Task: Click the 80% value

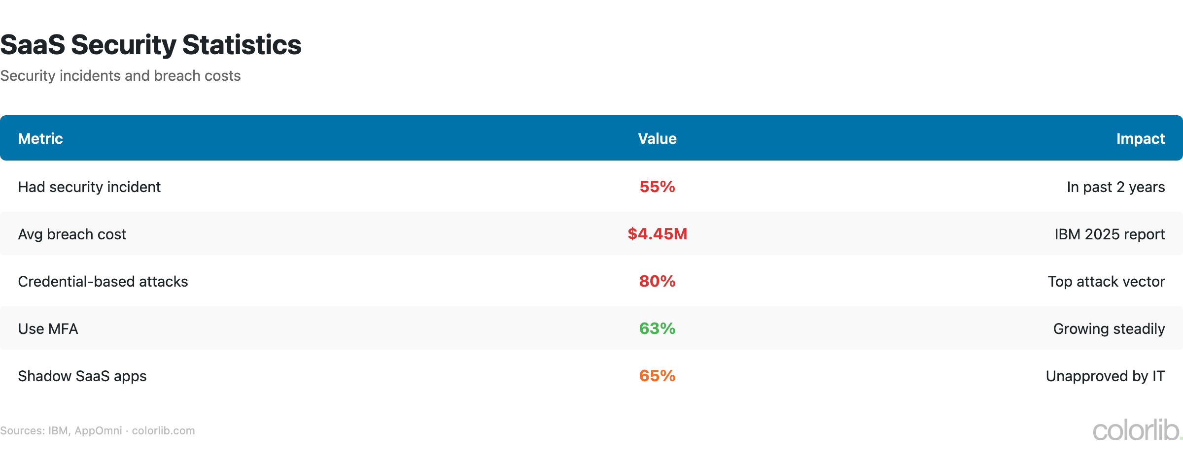Action: pos(657,281)
